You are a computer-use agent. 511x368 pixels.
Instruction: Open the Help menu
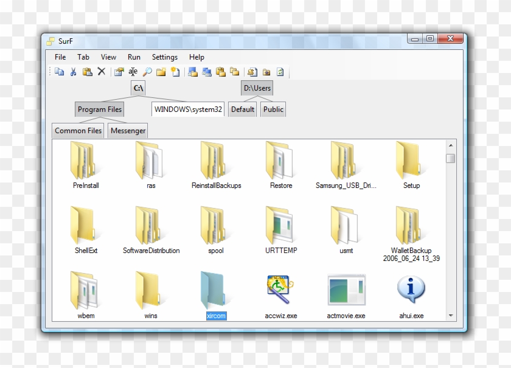[x=196, y=57]
